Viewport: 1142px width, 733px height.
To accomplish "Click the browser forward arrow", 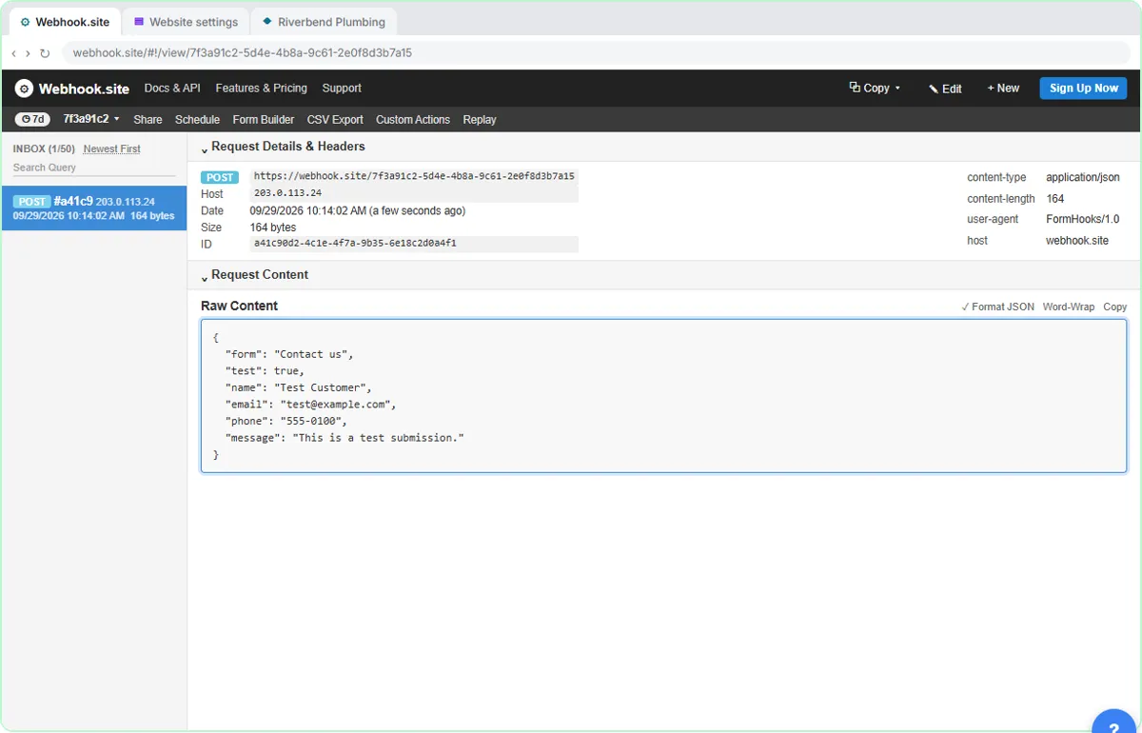I will point(28,53).
